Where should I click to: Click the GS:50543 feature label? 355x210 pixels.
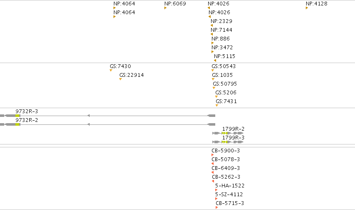click(224, 66)
